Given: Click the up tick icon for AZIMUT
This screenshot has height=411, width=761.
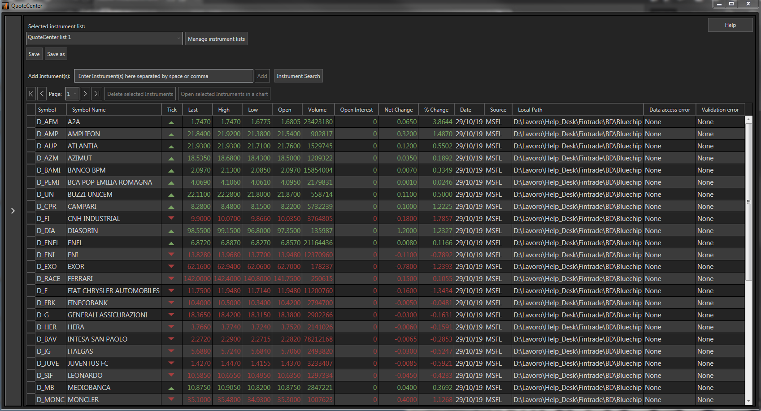Looking at the screenshot, I should pos(171,159).
